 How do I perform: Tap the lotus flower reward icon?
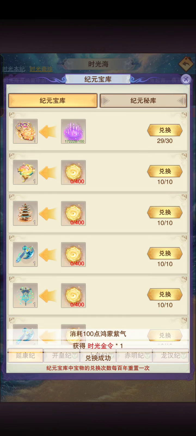pos(25,172)
